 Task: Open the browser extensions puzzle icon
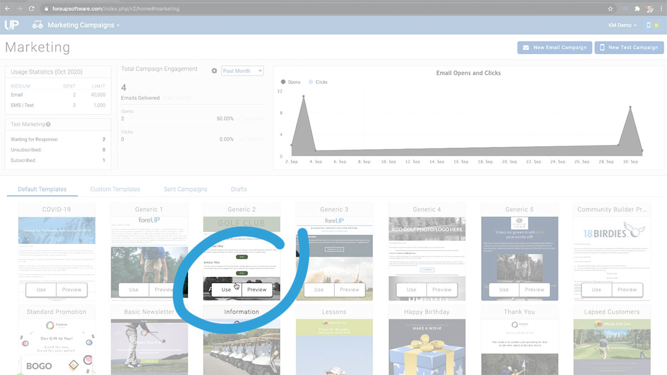(x=638, y=9)
